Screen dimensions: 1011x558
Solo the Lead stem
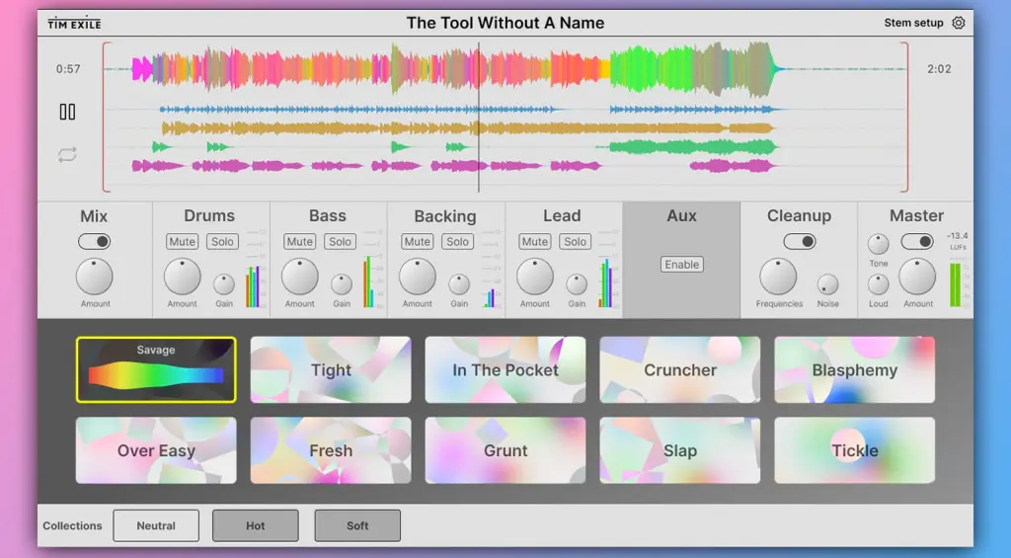(x=575, y=241)
